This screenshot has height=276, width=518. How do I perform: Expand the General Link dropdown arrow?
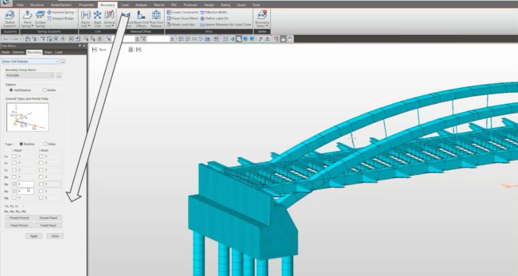(x=113, y=26)
